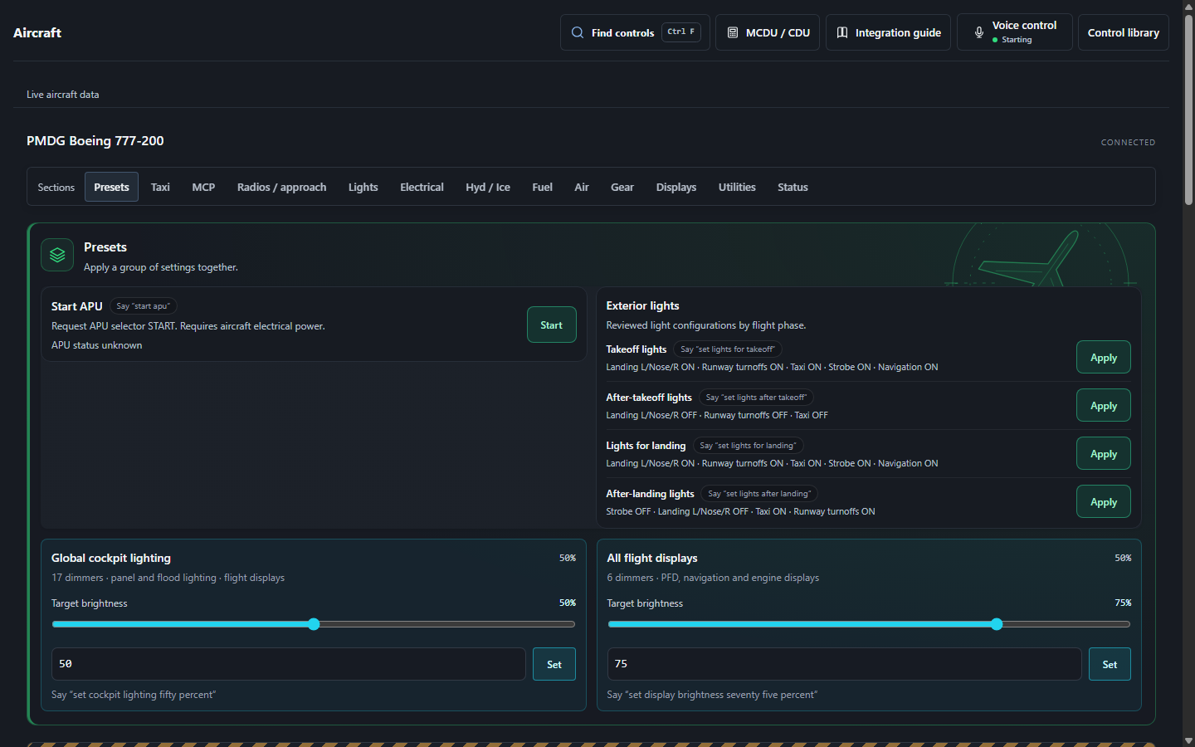Open the MCDU / CDU panel

coord(768,32)
